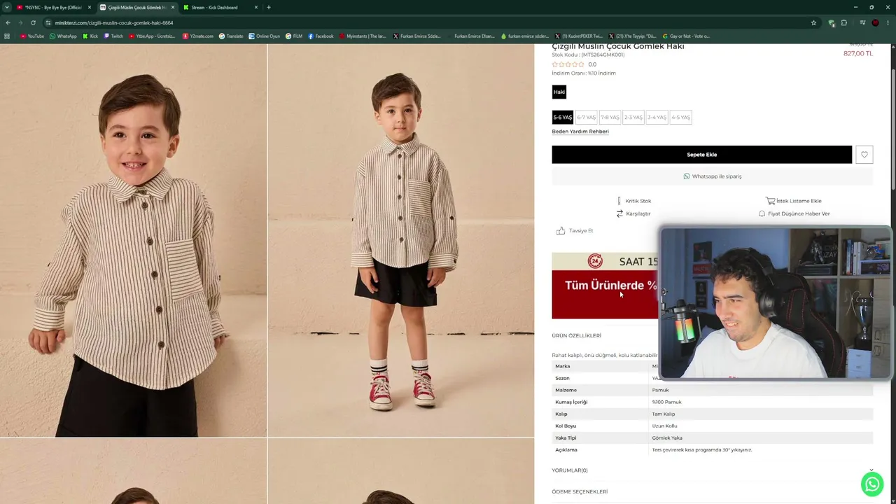The width and height of the screenshot is (896, 504).
Task: Select the 7-8 YAŞ size option
Action: pyautogui.click(x=610, y=117)
